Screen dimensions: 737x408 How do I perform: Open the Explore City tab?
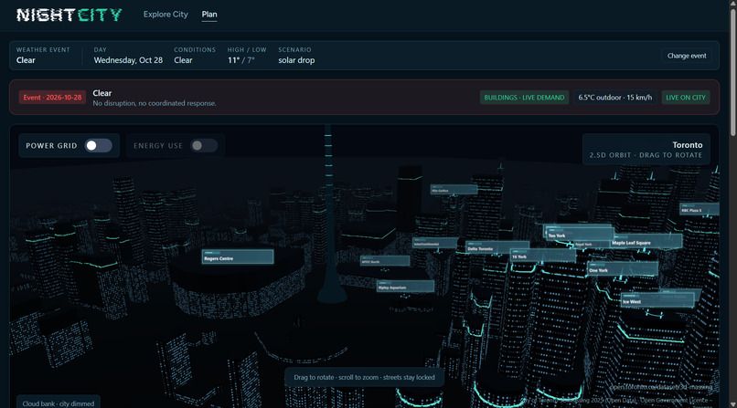point(166,15)
